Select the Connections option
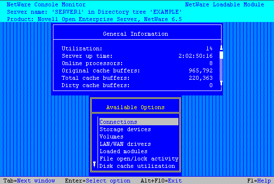Screen dimensions: 274x184 [139, 122]
